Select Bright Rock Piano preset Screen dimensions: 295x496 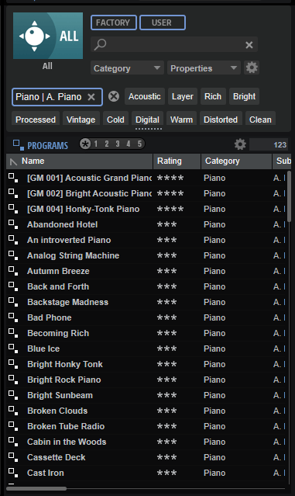[64, 380]
